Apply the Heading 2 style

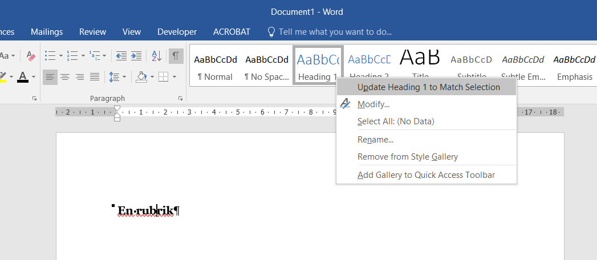369,61
